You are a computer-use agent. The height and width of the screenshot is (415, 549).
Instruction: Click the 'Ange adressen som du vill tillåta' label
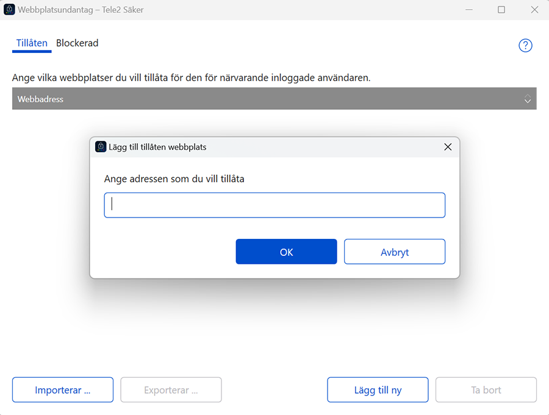(x=174, y=179)
